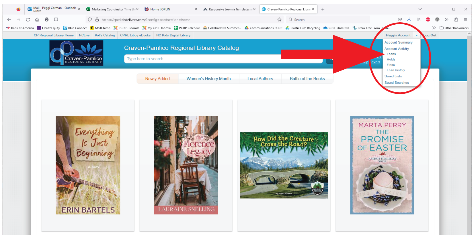This screenshot has width=476, height=235.
Task: Open NC Kids Digital Library link
Action: tap(173, 35)
